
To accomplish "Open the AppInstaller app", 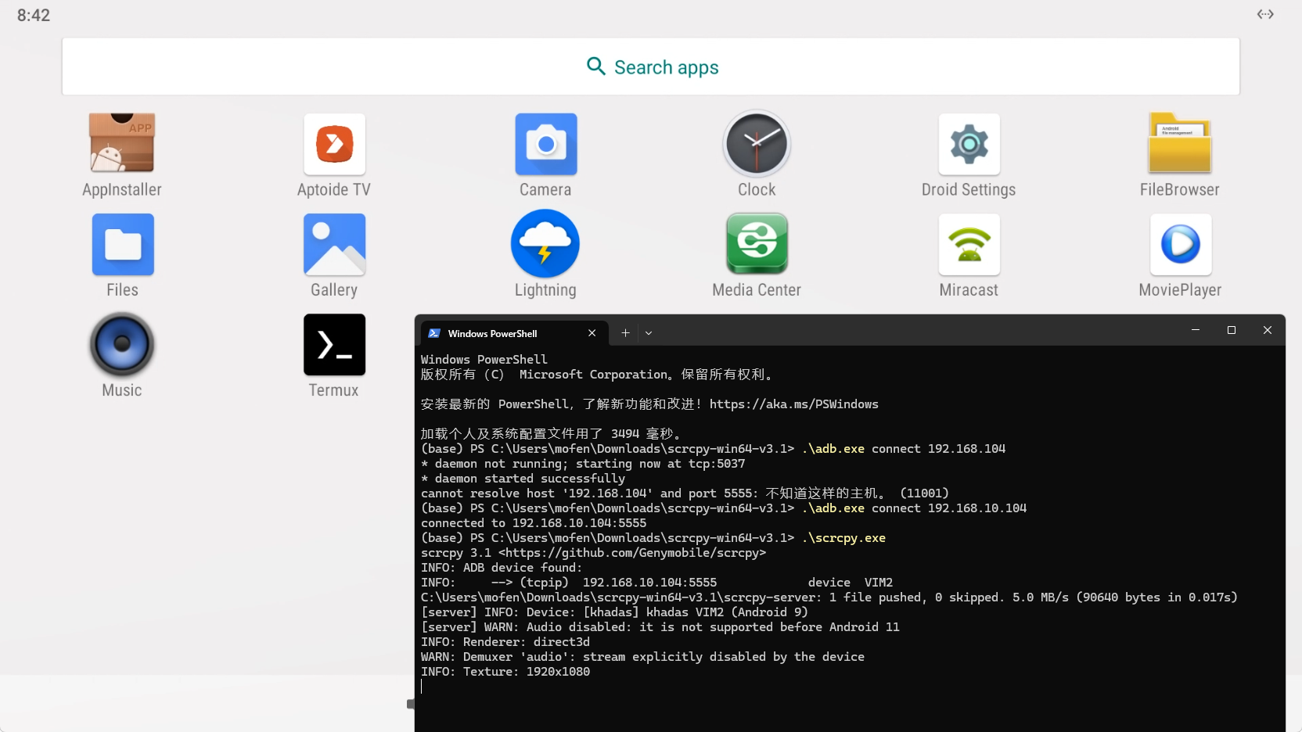I will point(121,144).
